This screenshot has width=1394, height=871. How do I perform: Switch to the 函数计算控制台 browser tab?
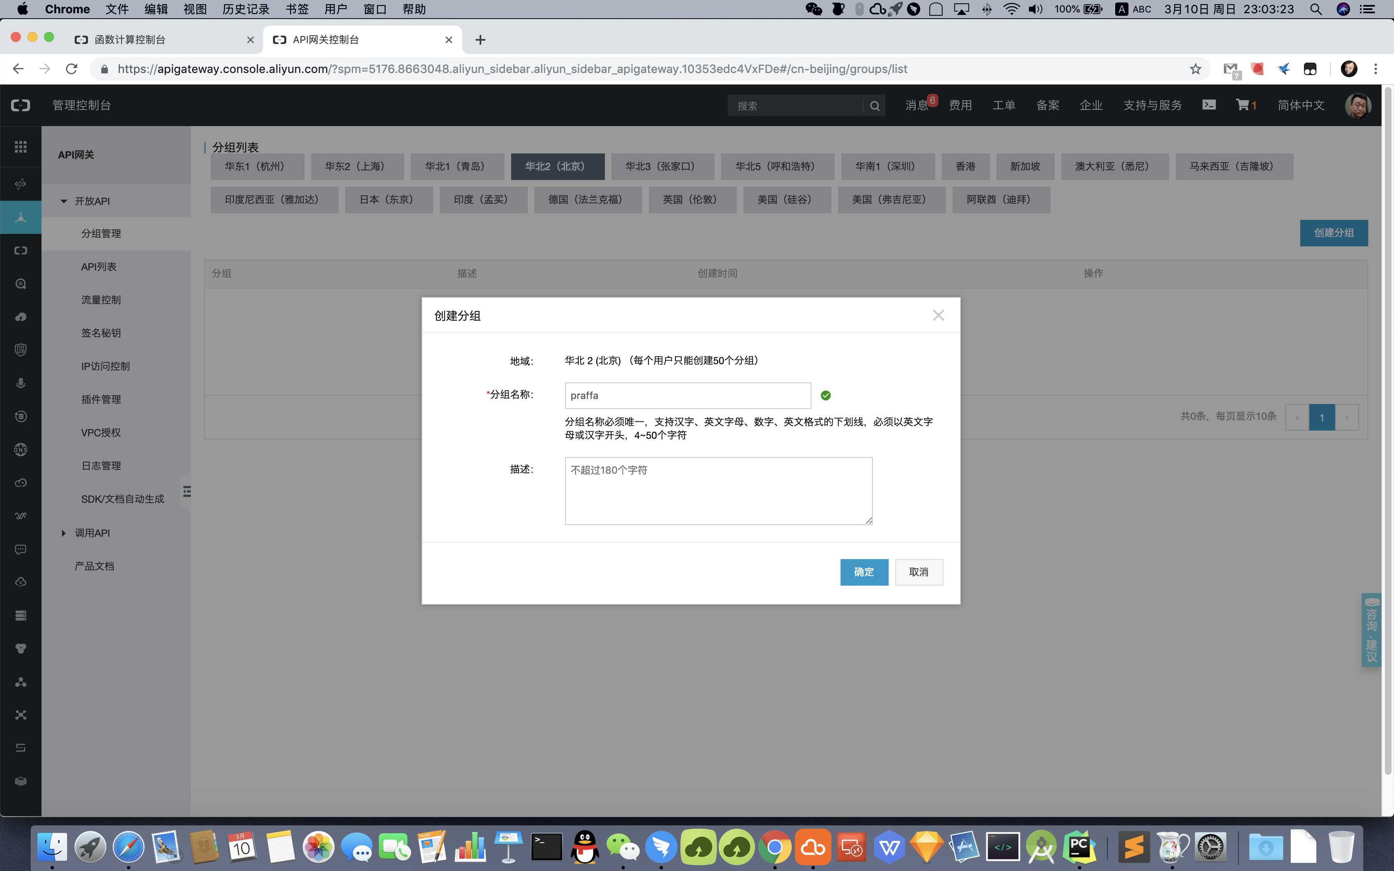164,40
